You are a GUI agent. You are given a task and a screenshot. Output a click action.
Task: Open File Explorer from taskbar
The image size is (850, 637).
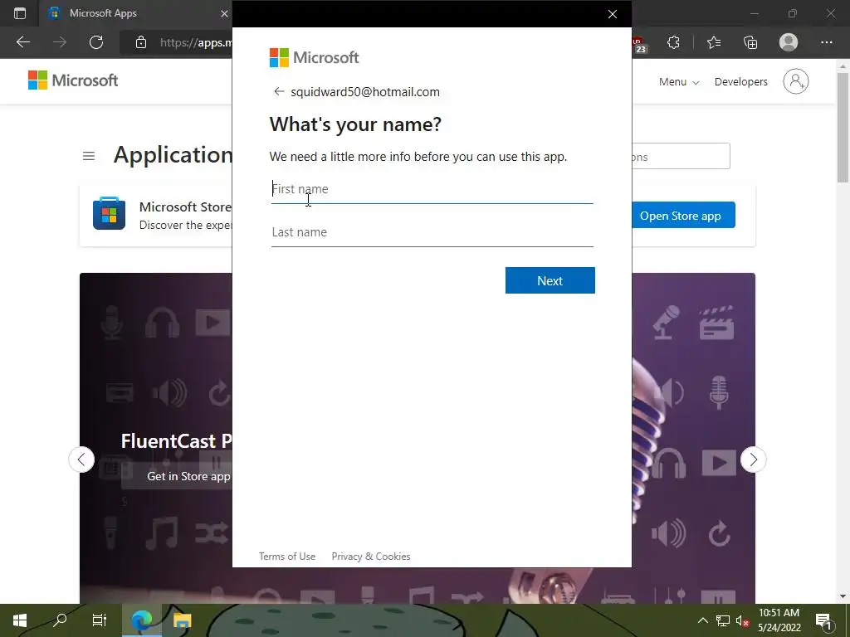point(182,620)
